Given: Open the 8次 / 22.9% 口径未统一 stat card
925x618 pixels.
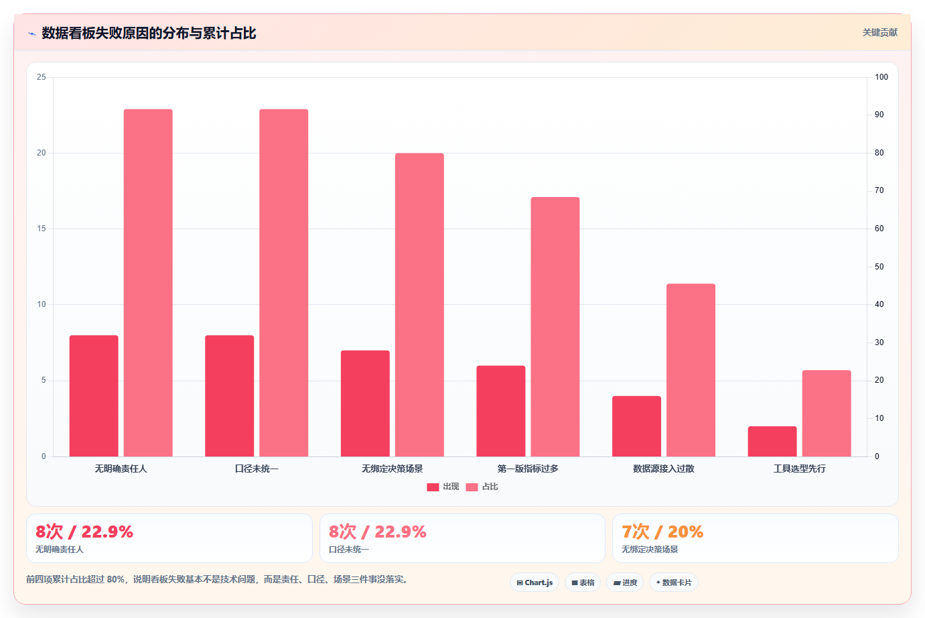Looking at the screenshot, I should tap(462, 538).
